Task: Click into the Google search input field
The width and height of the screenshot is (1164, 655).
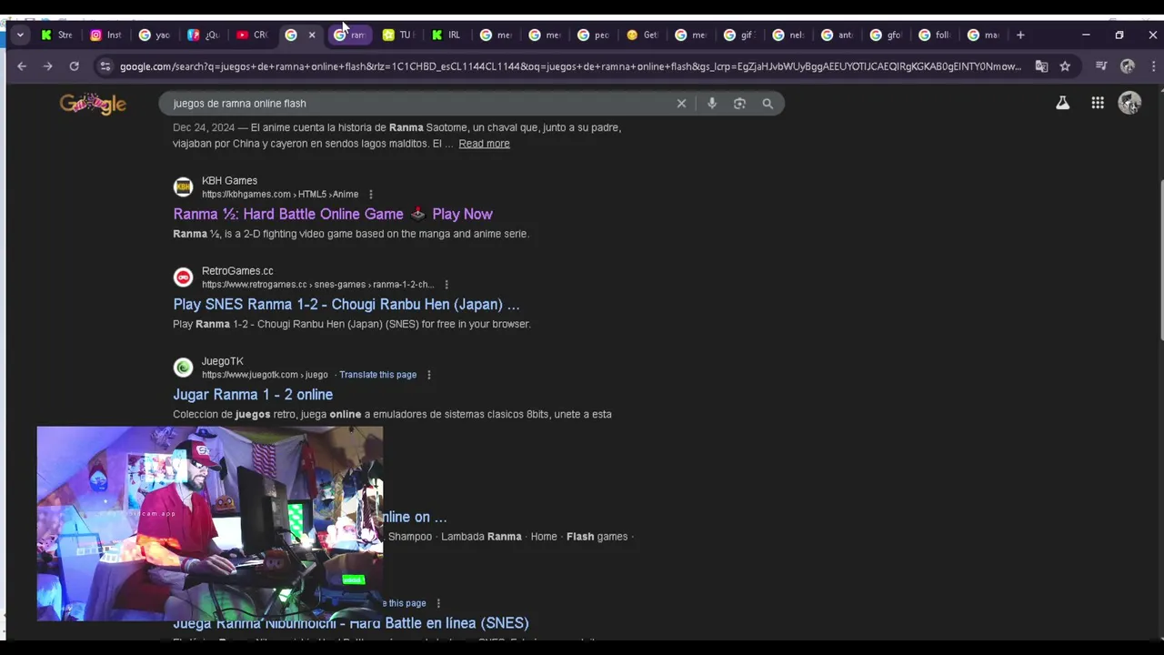Action: click(418, 104)
